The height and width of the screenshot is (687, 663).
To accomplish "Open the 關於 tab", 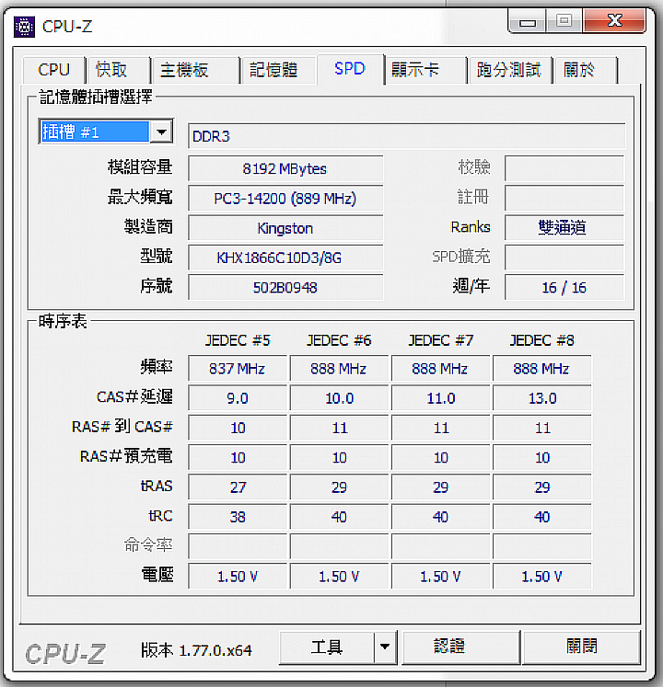I will coord(586,70).
